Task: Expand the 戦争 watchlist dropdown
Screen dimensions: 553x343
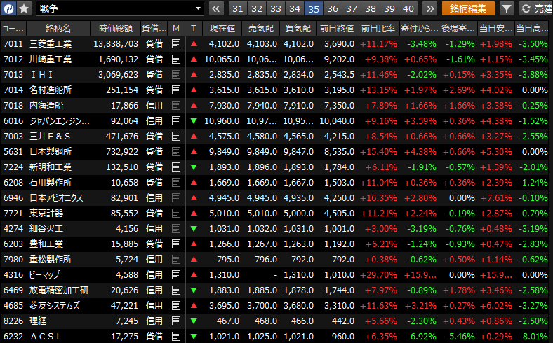Action: (x=199, y=8)
